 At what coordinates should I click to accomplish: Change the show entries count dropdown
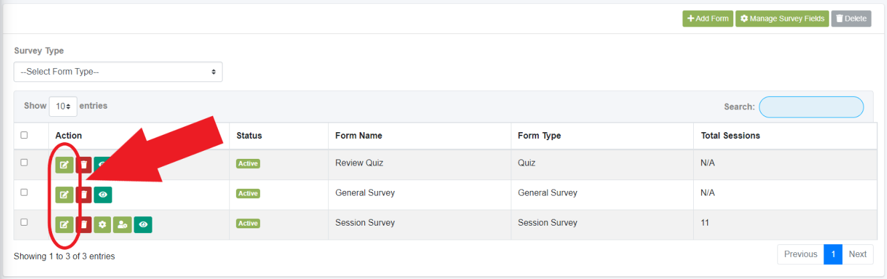tap(63, 106)
